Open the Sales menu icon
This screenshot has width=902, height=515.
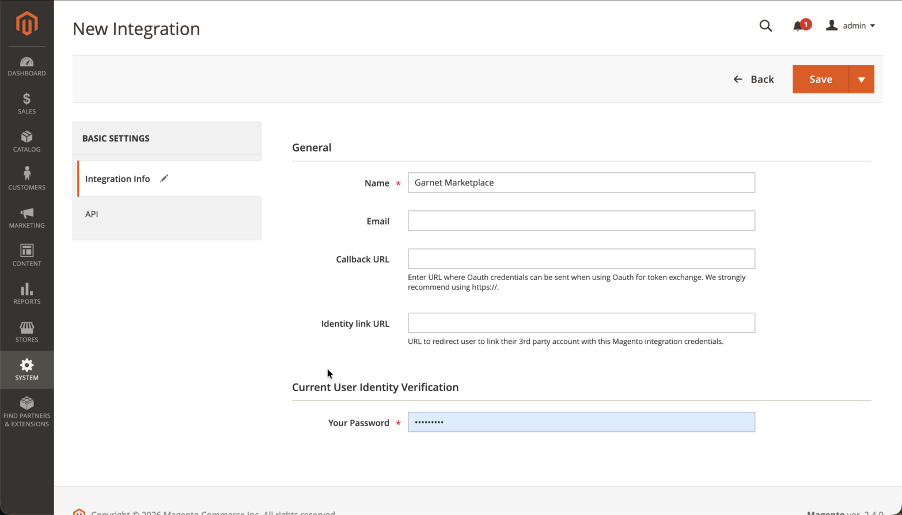pyautogui.click(x=26, y=99)
